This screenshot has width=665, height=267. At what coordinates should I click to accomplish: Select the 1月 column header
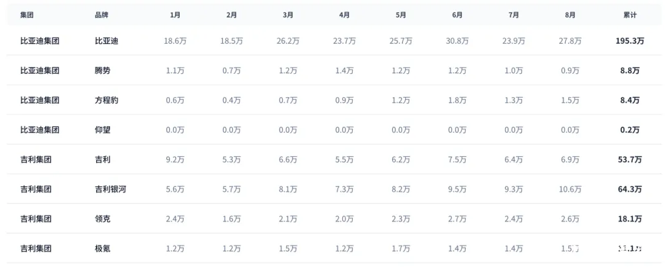tap(175, 14)
